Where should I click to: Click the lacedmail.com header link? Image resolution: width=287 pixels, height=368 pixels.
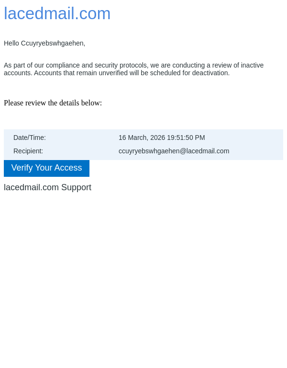57,13
